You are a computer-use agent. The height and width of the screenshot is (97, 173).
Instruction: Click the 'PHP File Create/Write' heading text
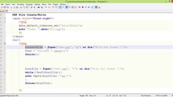29,15
